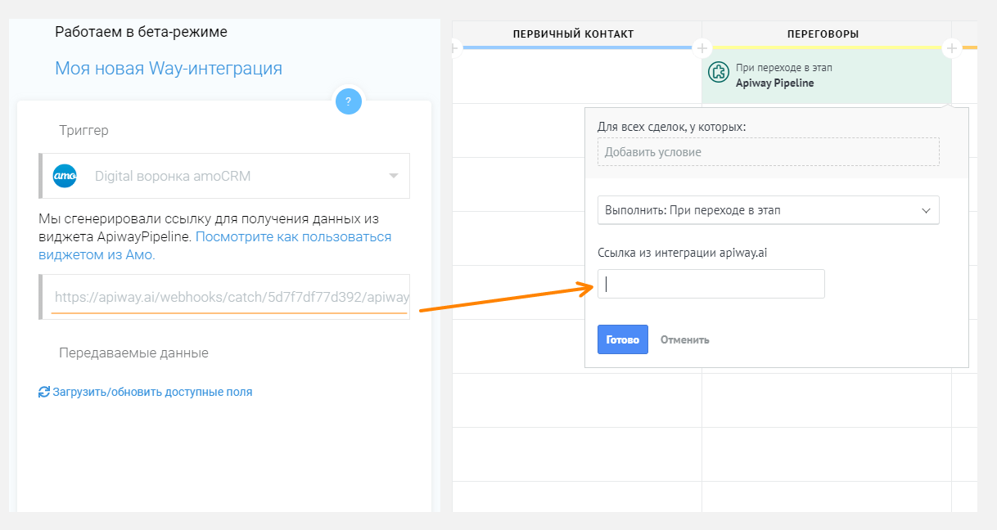The image size is (997, 530).
Task: Click the Для всех сделок, у которых label
Action: tap(672, 127)
